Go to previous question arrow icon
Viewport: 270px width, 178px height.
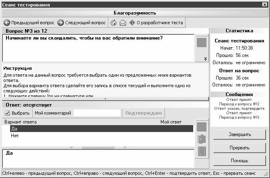(x=7, y=23)
